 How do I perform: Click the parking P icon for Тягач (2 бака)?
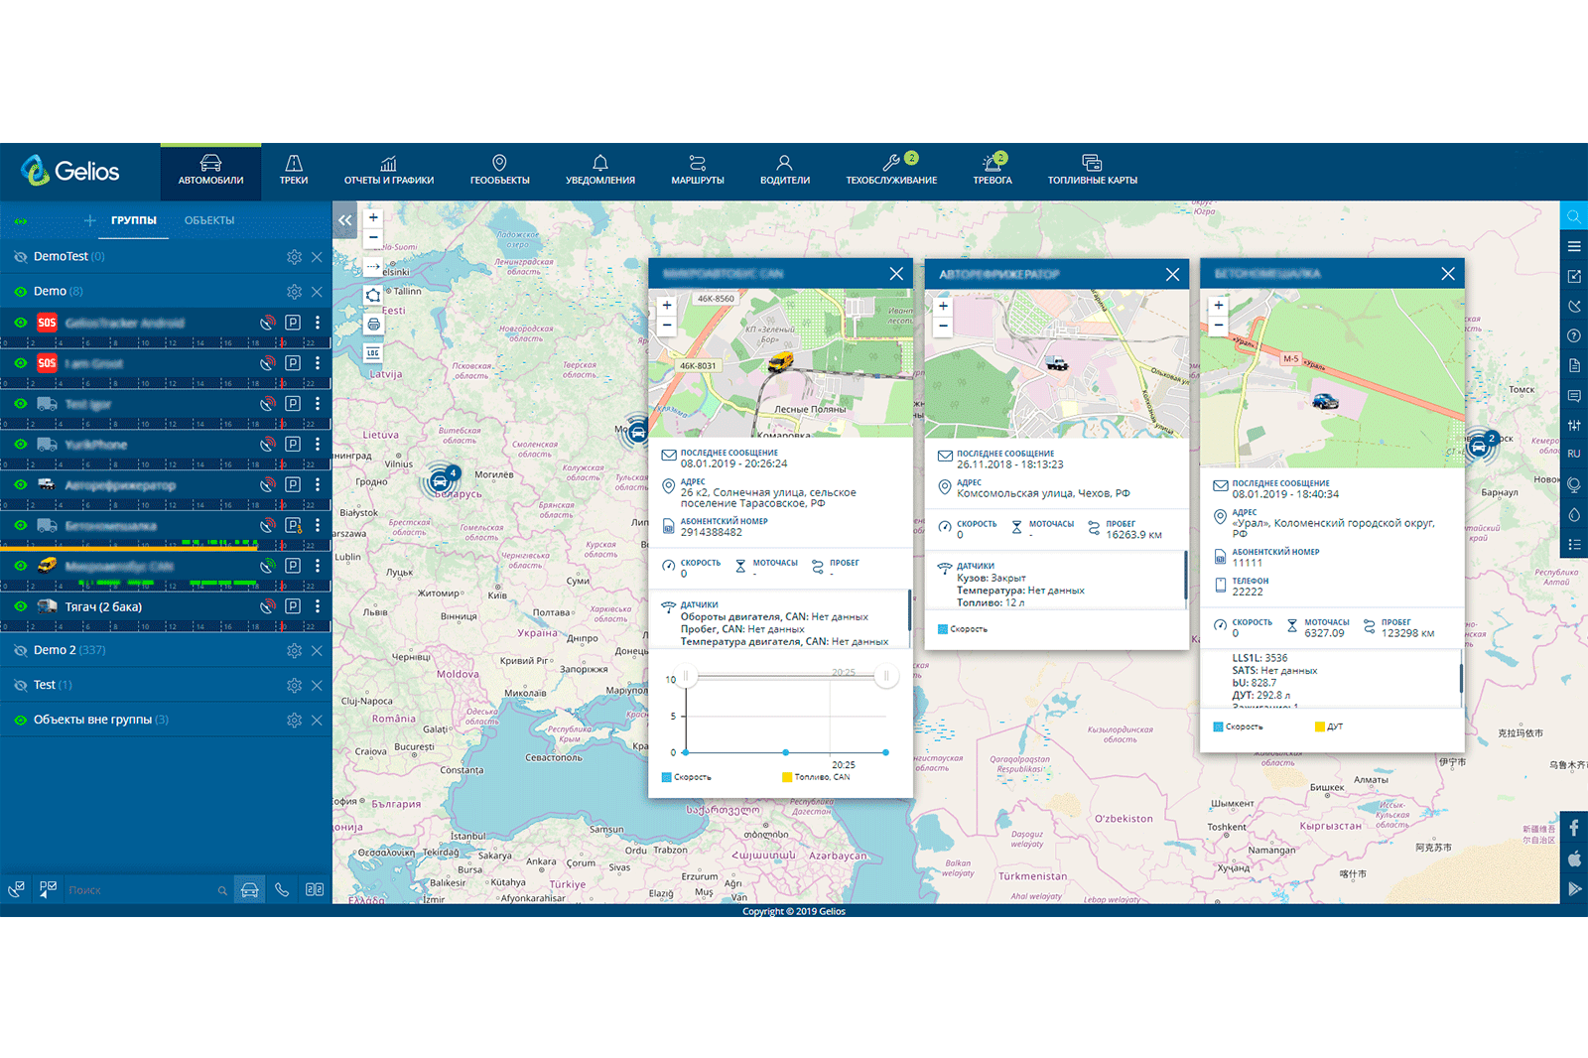(x=293, y=606)
